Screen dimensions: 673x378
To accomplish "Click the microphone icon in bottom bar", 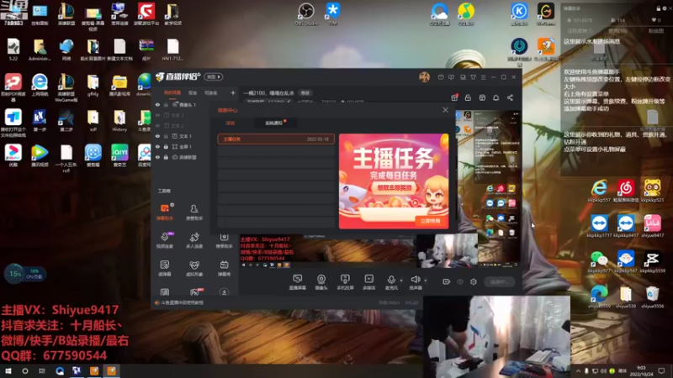I will point(391,281).
